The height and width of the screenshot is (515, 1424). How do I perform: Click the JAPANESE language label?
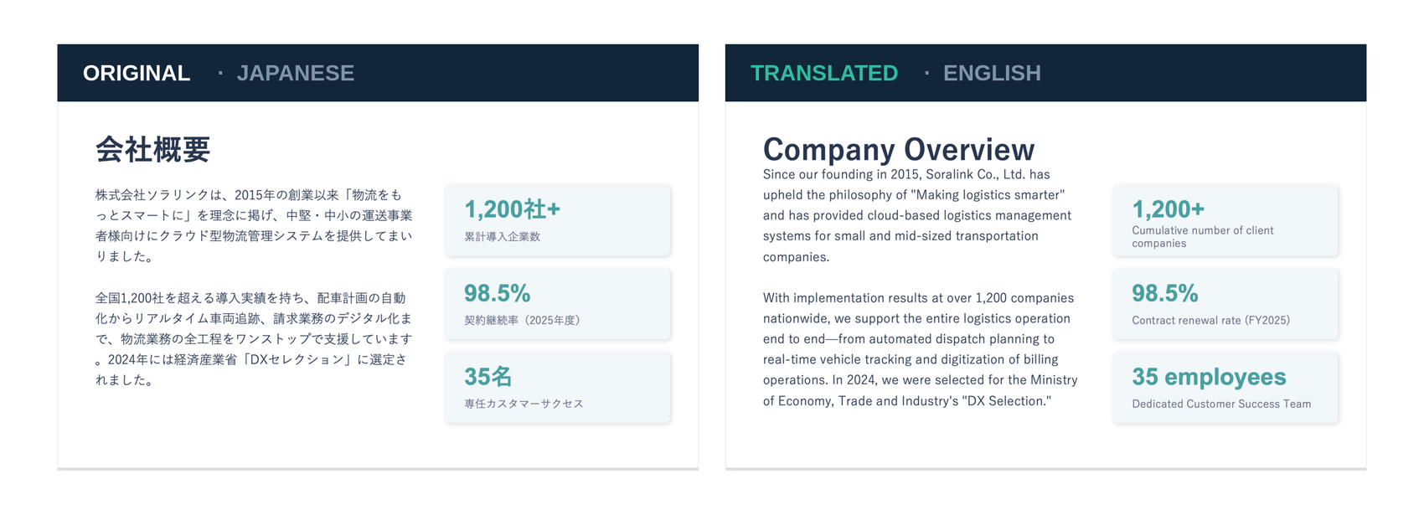click(295, 73)
